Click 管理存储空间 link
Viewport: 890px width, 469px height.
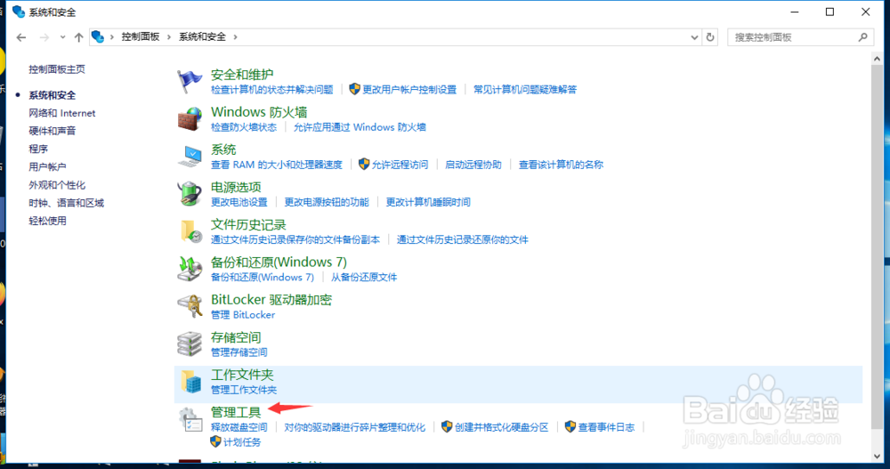239,352
